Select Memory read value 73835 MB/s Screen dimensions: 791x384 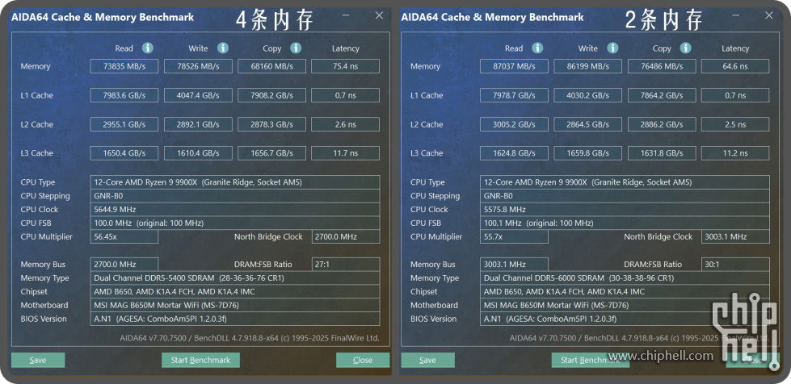tap(124, 66)
